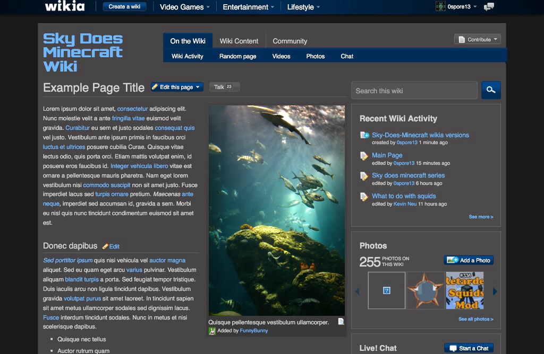Click the Contribute page icon

pyautogui.click(x=462, y=39)
